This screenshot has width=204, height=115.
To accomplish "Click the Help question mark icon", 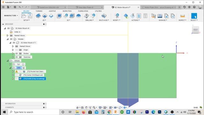I will click(194, 7).
